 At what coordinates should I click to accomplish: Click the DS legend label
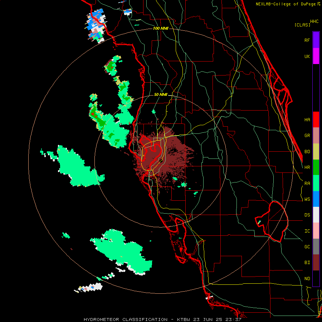[307, 215]
